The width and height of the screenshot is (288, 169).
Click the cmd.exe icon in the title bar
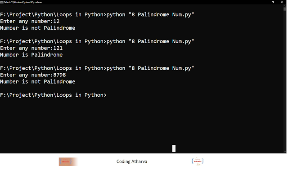coord(2,2)
